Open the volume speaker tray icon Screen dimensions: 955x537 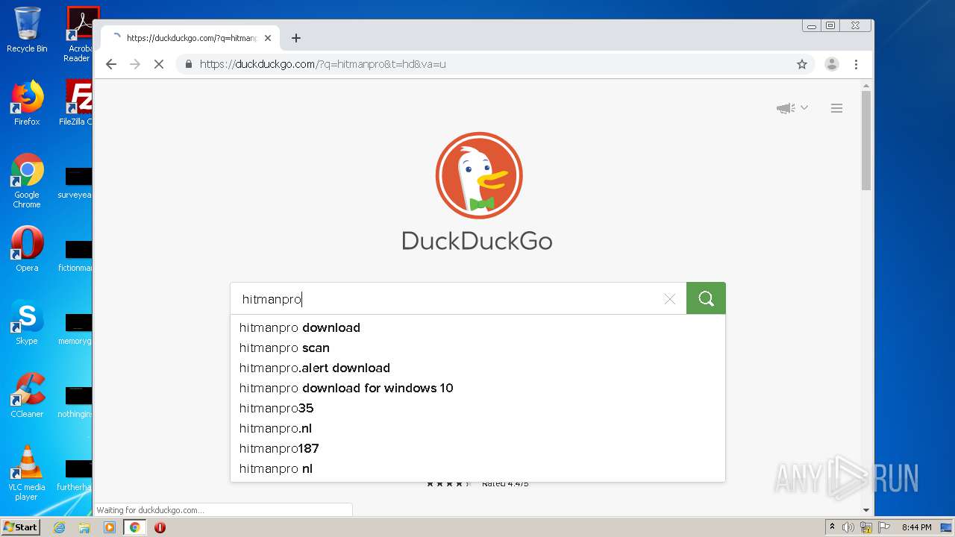tap(848, 527)
